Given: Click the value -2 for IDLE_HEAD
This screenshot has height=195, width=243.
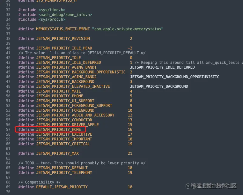Looking at the screenshot, I should tap(130, 48).
